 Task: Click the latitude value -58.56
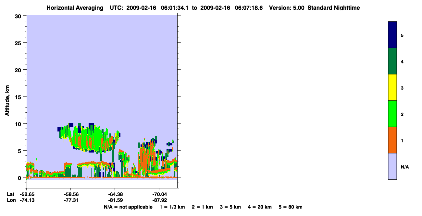pos(71,194)
